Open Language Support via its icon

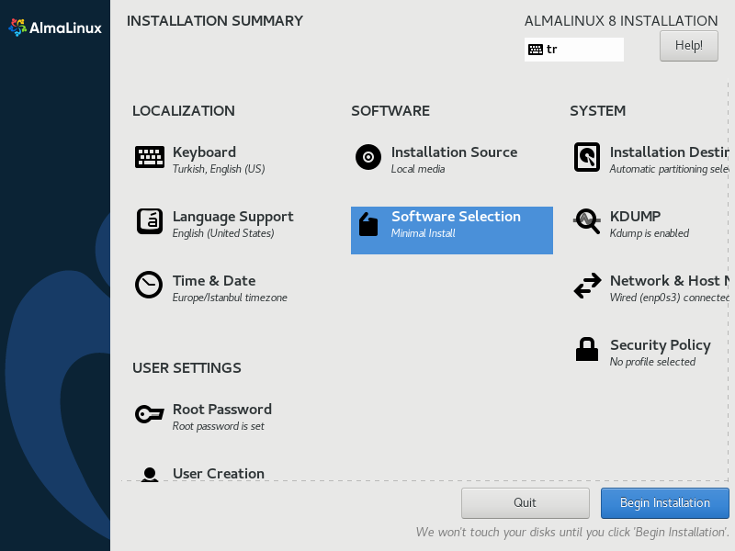click(x=150, y=222)
